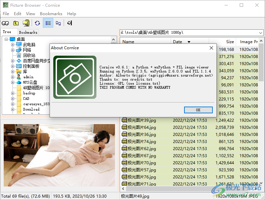
Task: Open the Edit menu
Action: (18, 14)
